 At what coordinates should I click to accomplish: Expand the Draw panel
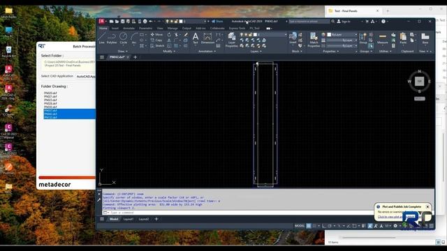click(123, 51)
